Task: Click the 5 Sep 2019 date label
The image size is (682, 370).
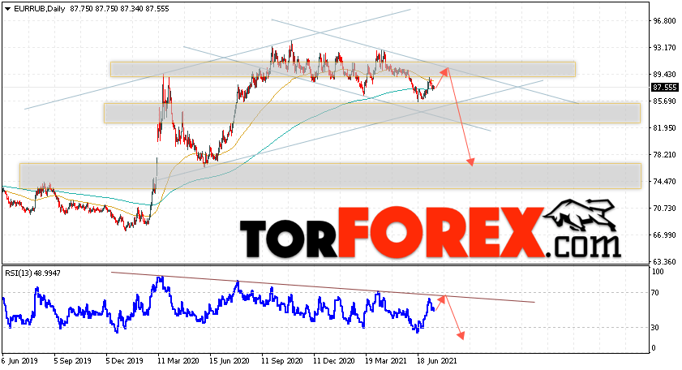Action: pos(72,361)
